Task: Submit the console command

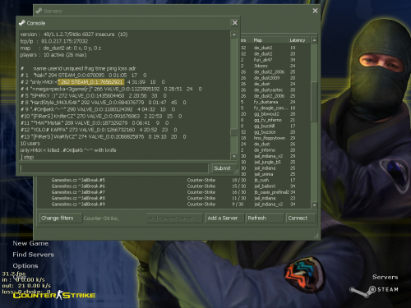Action: (x=224, y=168)
